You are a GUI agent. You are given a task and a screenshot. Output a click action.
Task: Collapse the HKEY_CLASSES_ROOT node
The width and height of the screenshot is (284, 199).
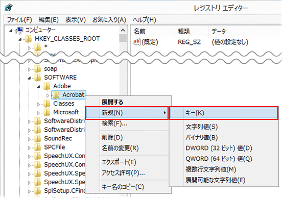point(20,39)
